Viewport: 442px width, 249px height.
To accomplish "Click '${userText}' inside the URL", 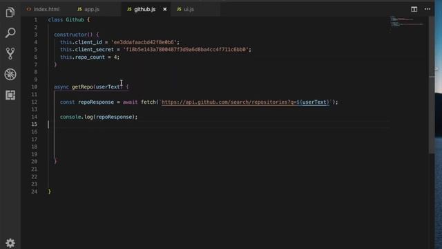I will coord(313,102).
